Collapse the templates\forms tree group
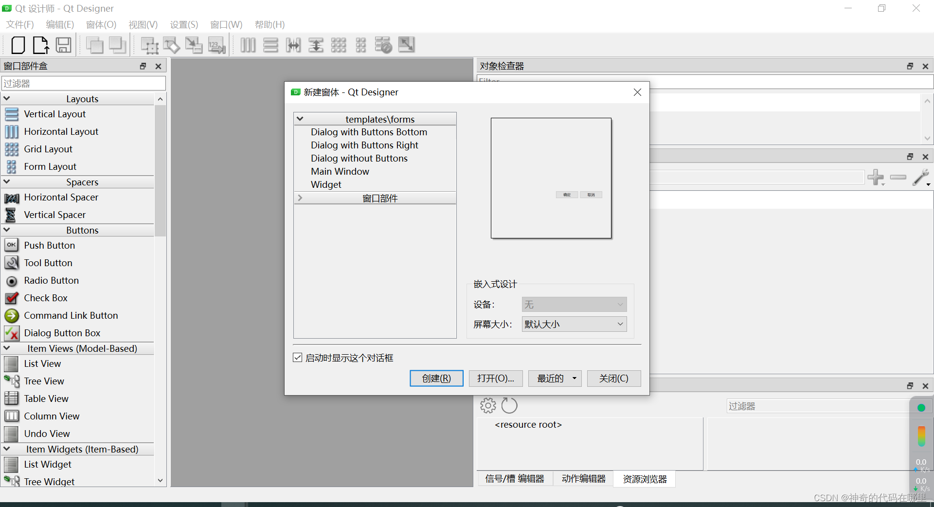Image resolution: width=934 pixels, height=507 pixels. coord(300,119)
